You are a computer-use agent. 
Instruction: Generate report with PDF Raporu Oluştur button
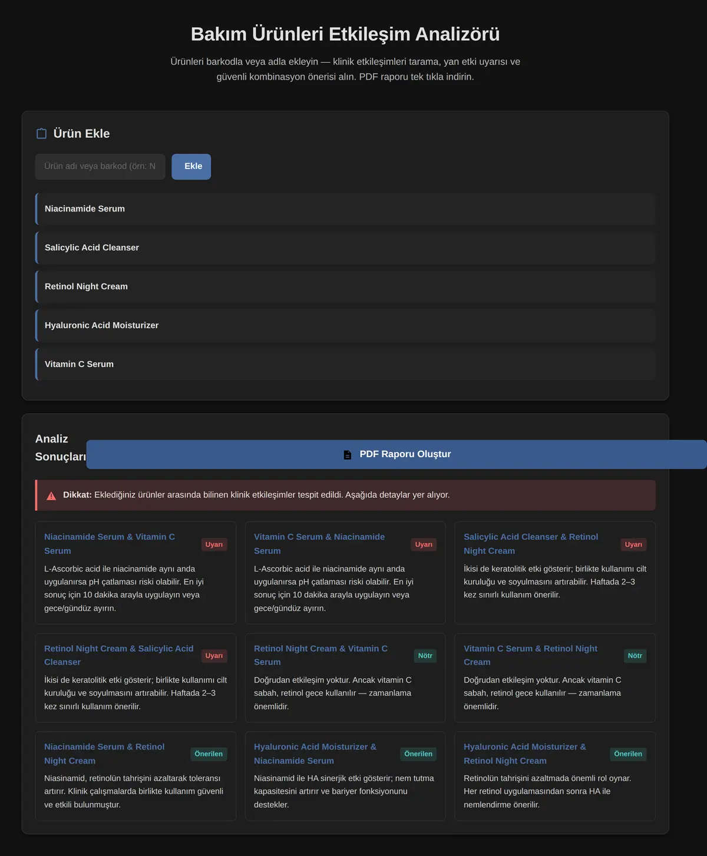click(397, 454)
